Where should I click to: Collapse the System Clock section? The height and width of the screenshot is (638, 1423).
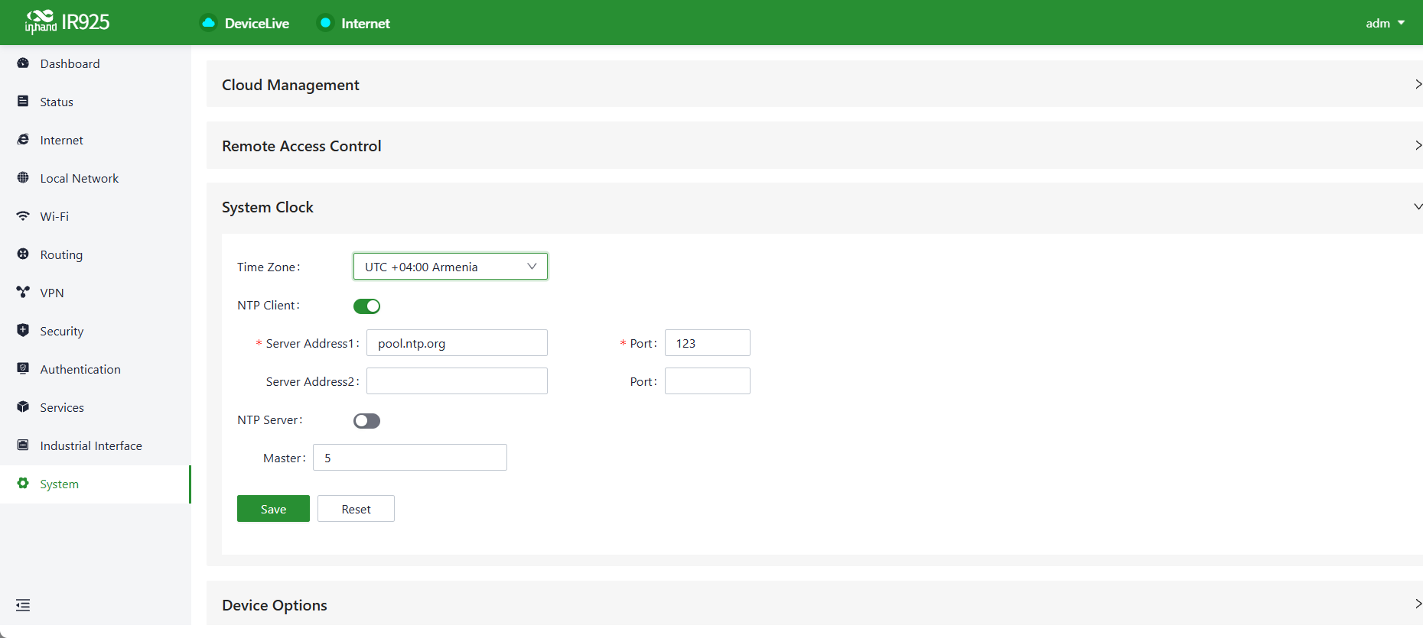[815, 207]
